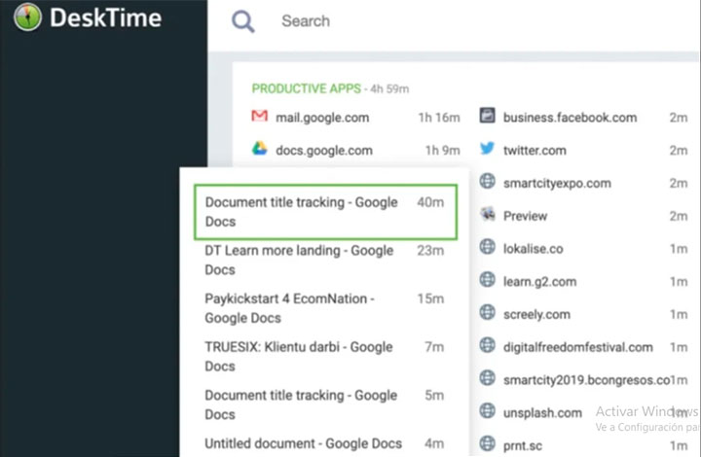701x457 pixels.
Task: Click the globe icon beside unsplash.com
Action: [x=488, y=410]
